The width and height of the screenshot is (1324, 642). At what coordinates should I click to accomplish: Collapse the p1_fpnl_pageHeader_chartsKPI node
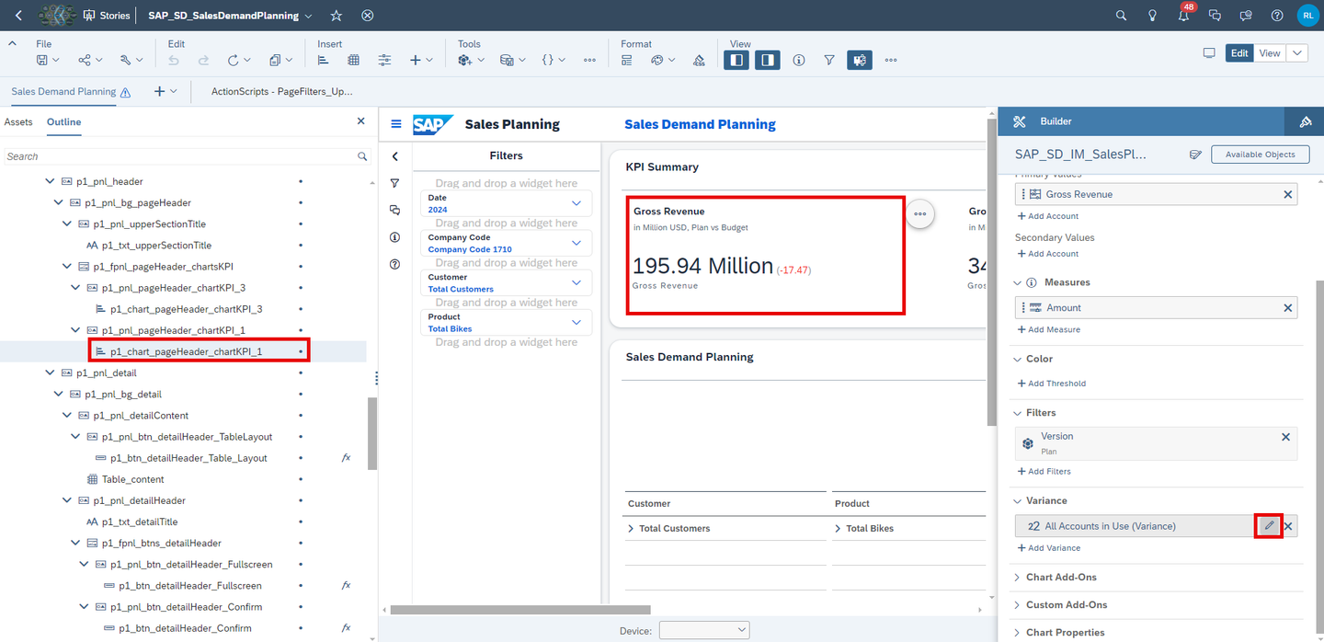[67, 267]
